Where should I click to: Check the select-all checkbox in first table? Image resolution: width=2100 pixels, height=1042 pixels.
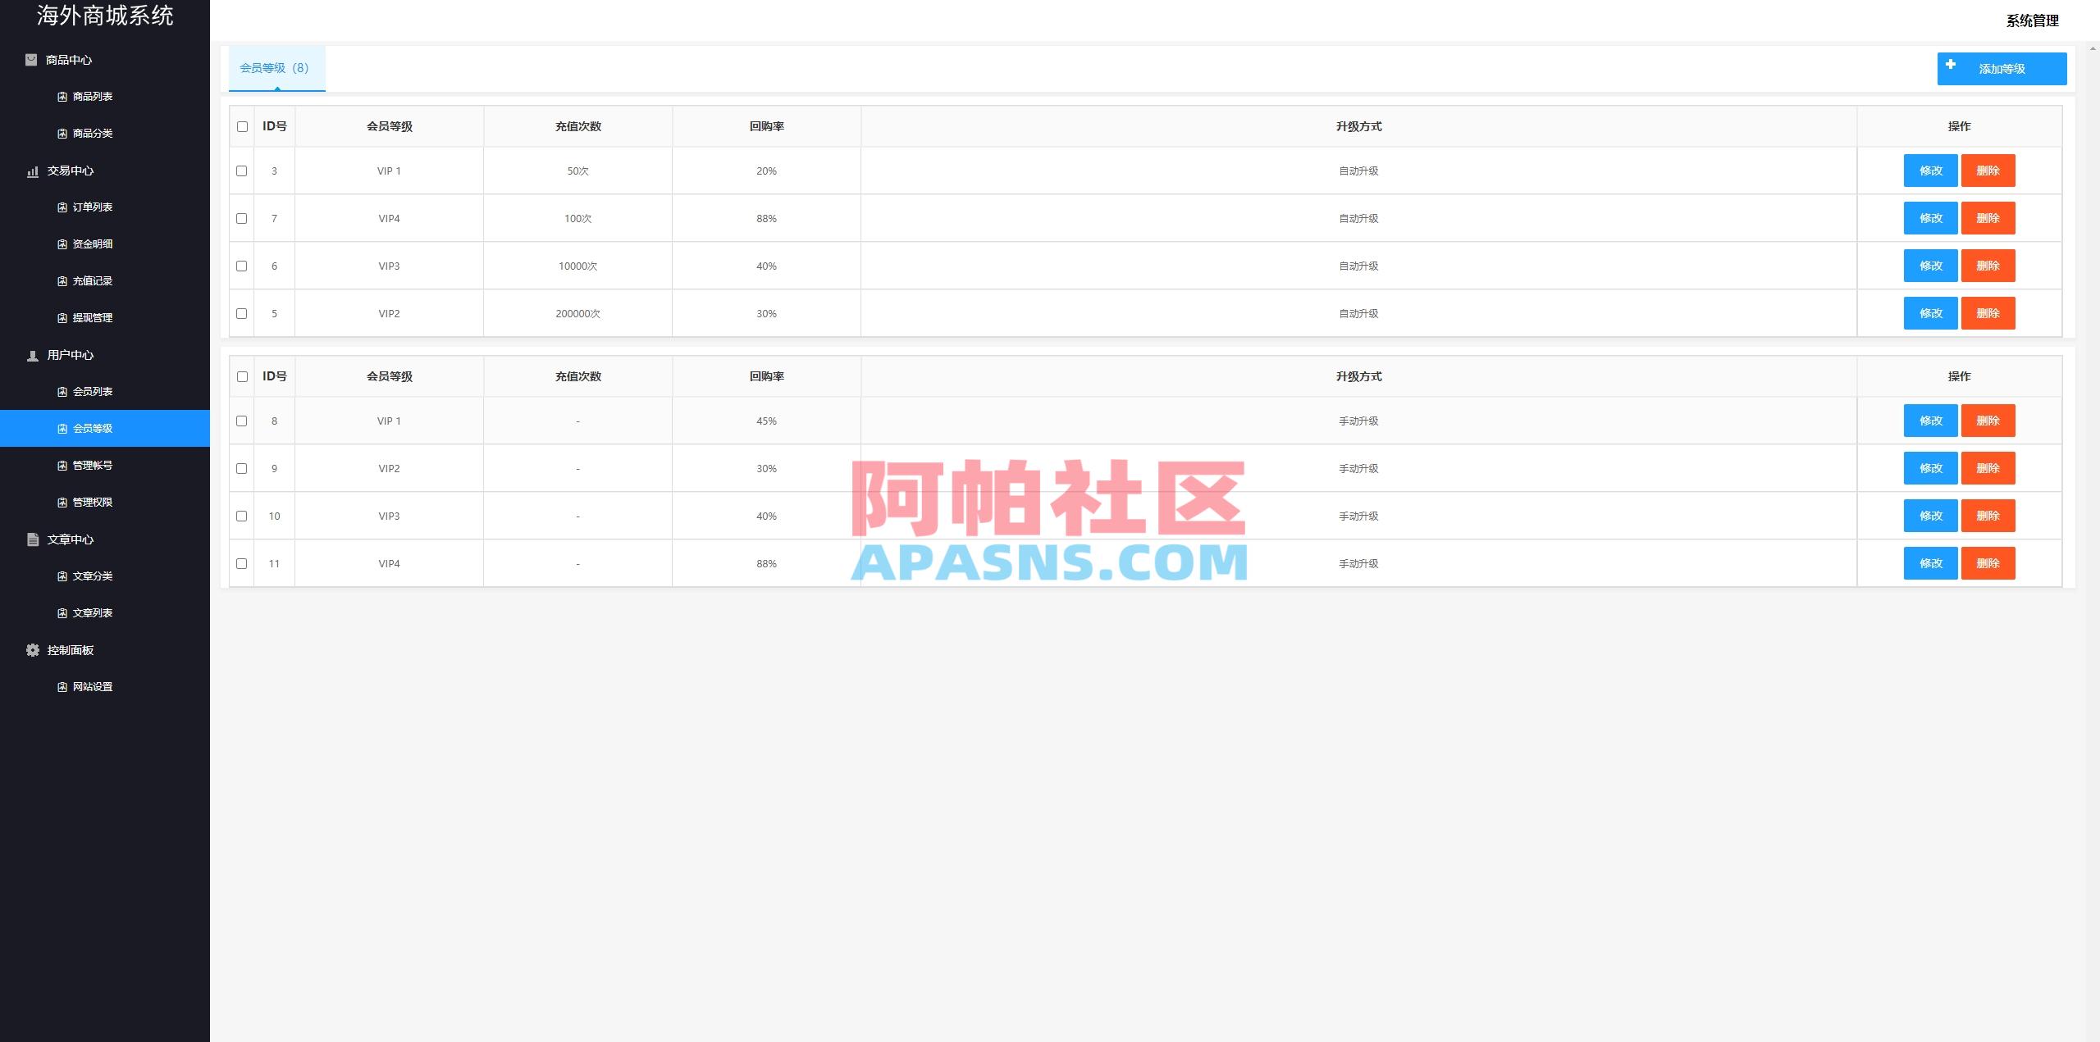(242, 126)
